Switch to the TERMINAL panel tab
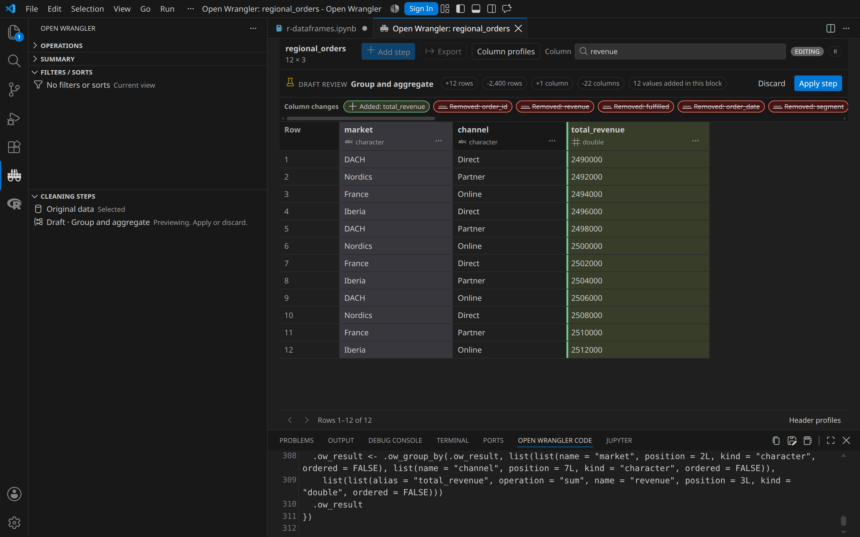This screenshot has height=537, width=860. [452, 440]
